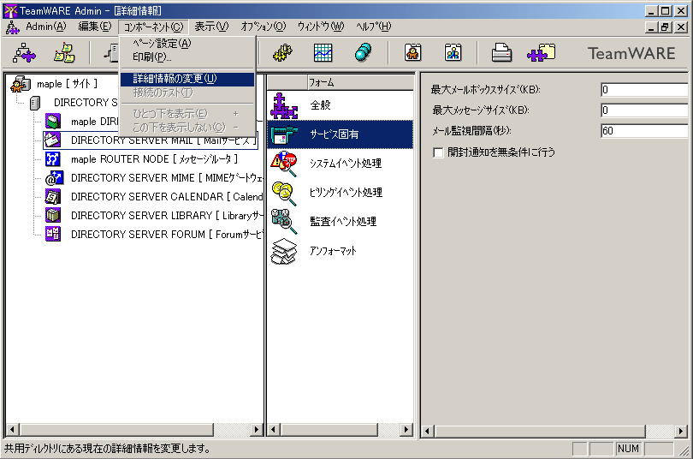Image resolution: width=693 pixels, height=459 pixels.
Task: Click the puzzle folder toolbar icon
Action: click(541, 52)
